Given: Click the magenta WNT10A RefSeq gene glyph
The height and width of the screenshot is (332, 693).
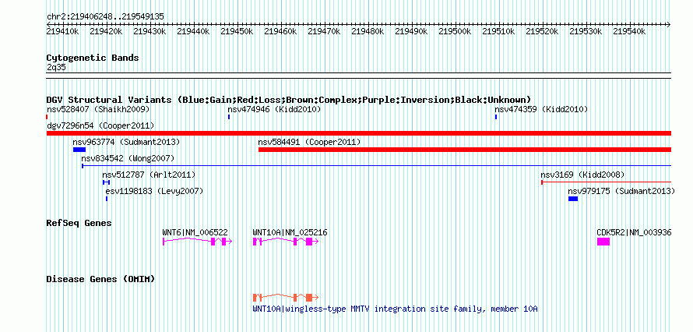Looking at the screenshot, I should [x=286, y=241].
